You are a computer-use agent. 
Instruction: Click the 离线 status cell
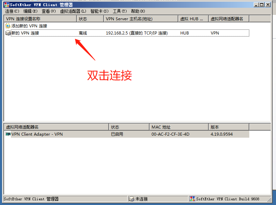83,33
